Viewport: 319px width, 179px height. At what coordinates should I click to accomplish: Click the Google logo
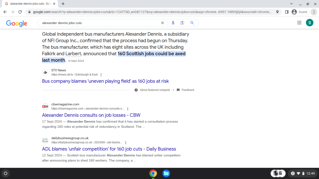tap(17, 23)
